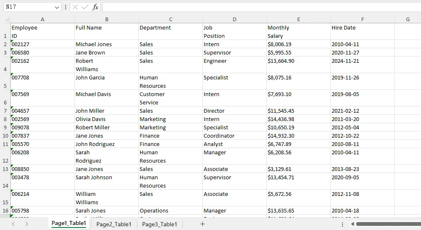Viewport: 421px width, 230px height.
Task: Click the three-dot handle beside Name Box
Action: pyautogui.click(x=66, y=7)
